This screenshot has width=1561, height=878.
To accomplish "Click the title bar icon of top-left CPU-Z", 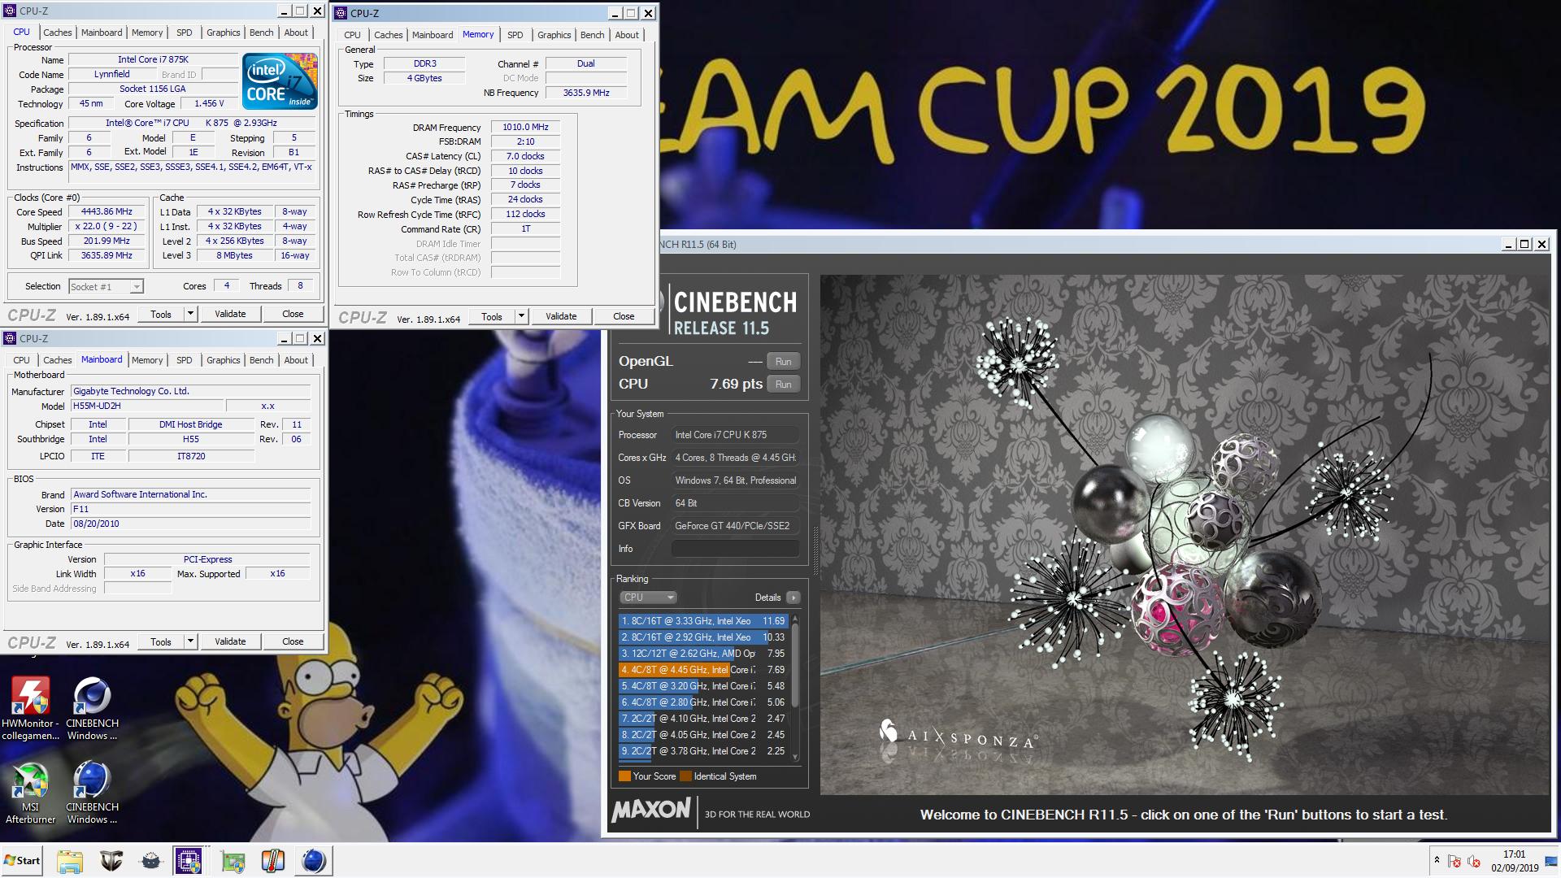I will pos(11,11).
